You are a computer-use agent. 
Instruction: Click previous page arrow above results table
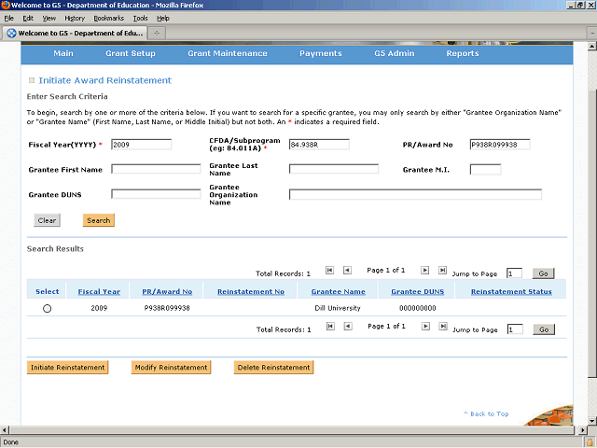click(347, 271)
